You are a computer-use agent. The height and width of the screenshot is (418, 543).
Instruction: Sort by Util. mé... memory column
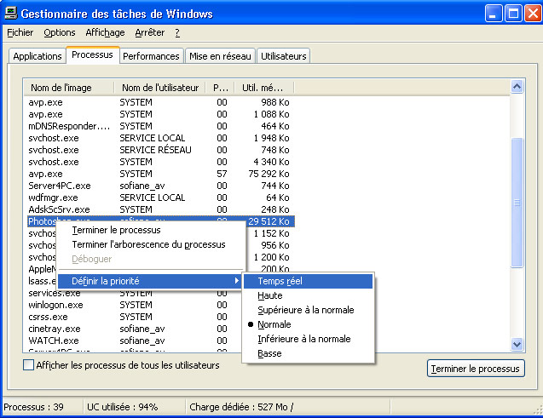pyautogui.click(x=264, y=88)
